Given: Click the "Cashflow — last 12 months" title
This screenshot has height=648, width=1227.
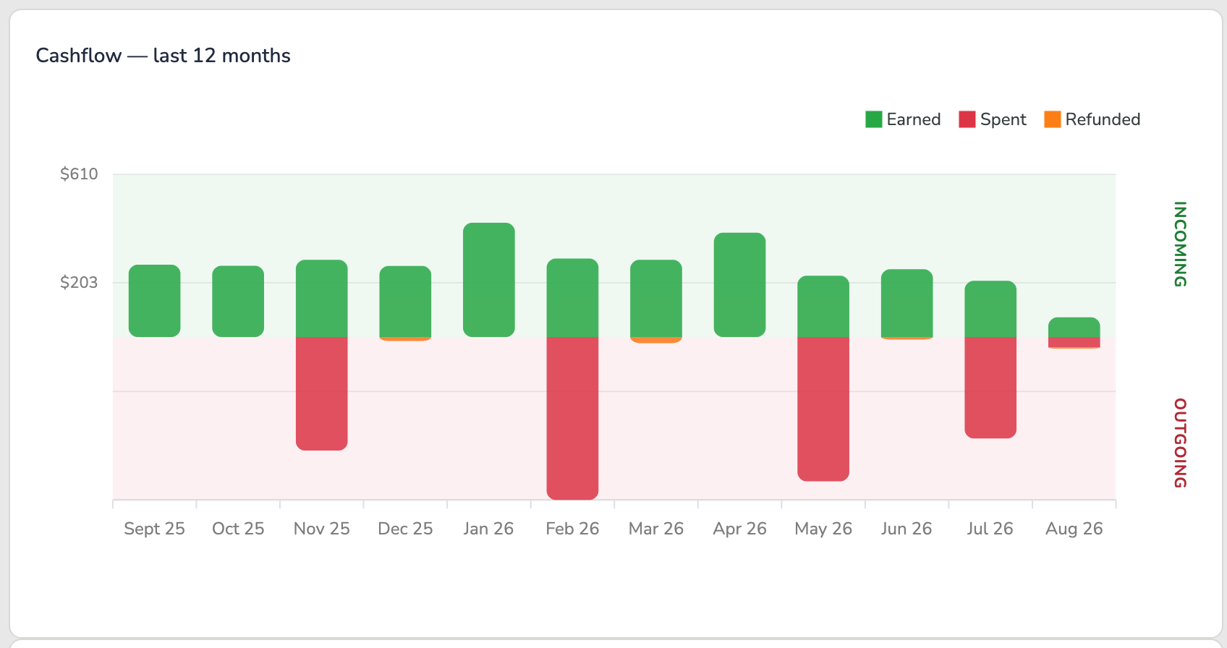Looking at the screenshot, I should tap(163, 56).
